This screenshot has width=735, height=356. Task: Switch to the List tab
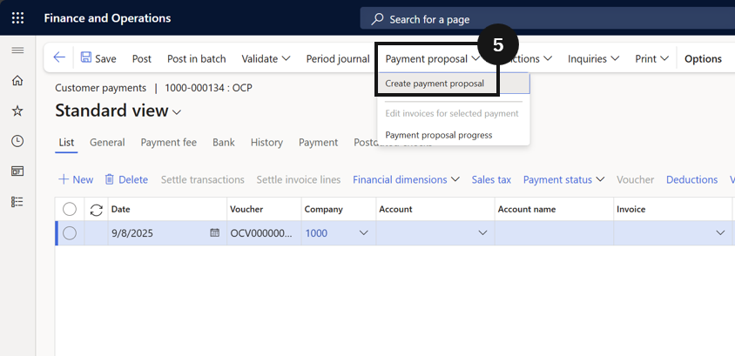click(66, 143)
